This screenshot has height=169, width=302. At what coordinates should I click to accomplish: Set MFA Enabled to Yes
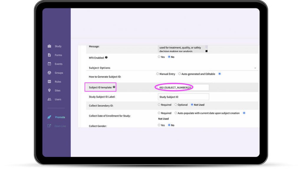click(159, 57)
